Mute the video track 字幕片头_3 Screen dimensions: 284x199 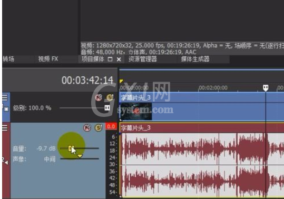pyautogui.click(x=99, y=98)
